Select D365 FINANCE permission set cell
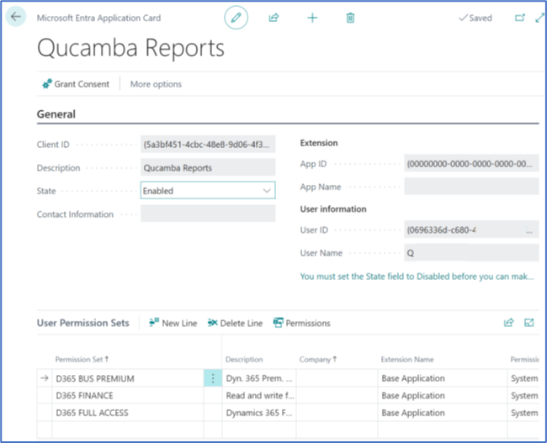 pyautogui.click(x=128, y=395)
